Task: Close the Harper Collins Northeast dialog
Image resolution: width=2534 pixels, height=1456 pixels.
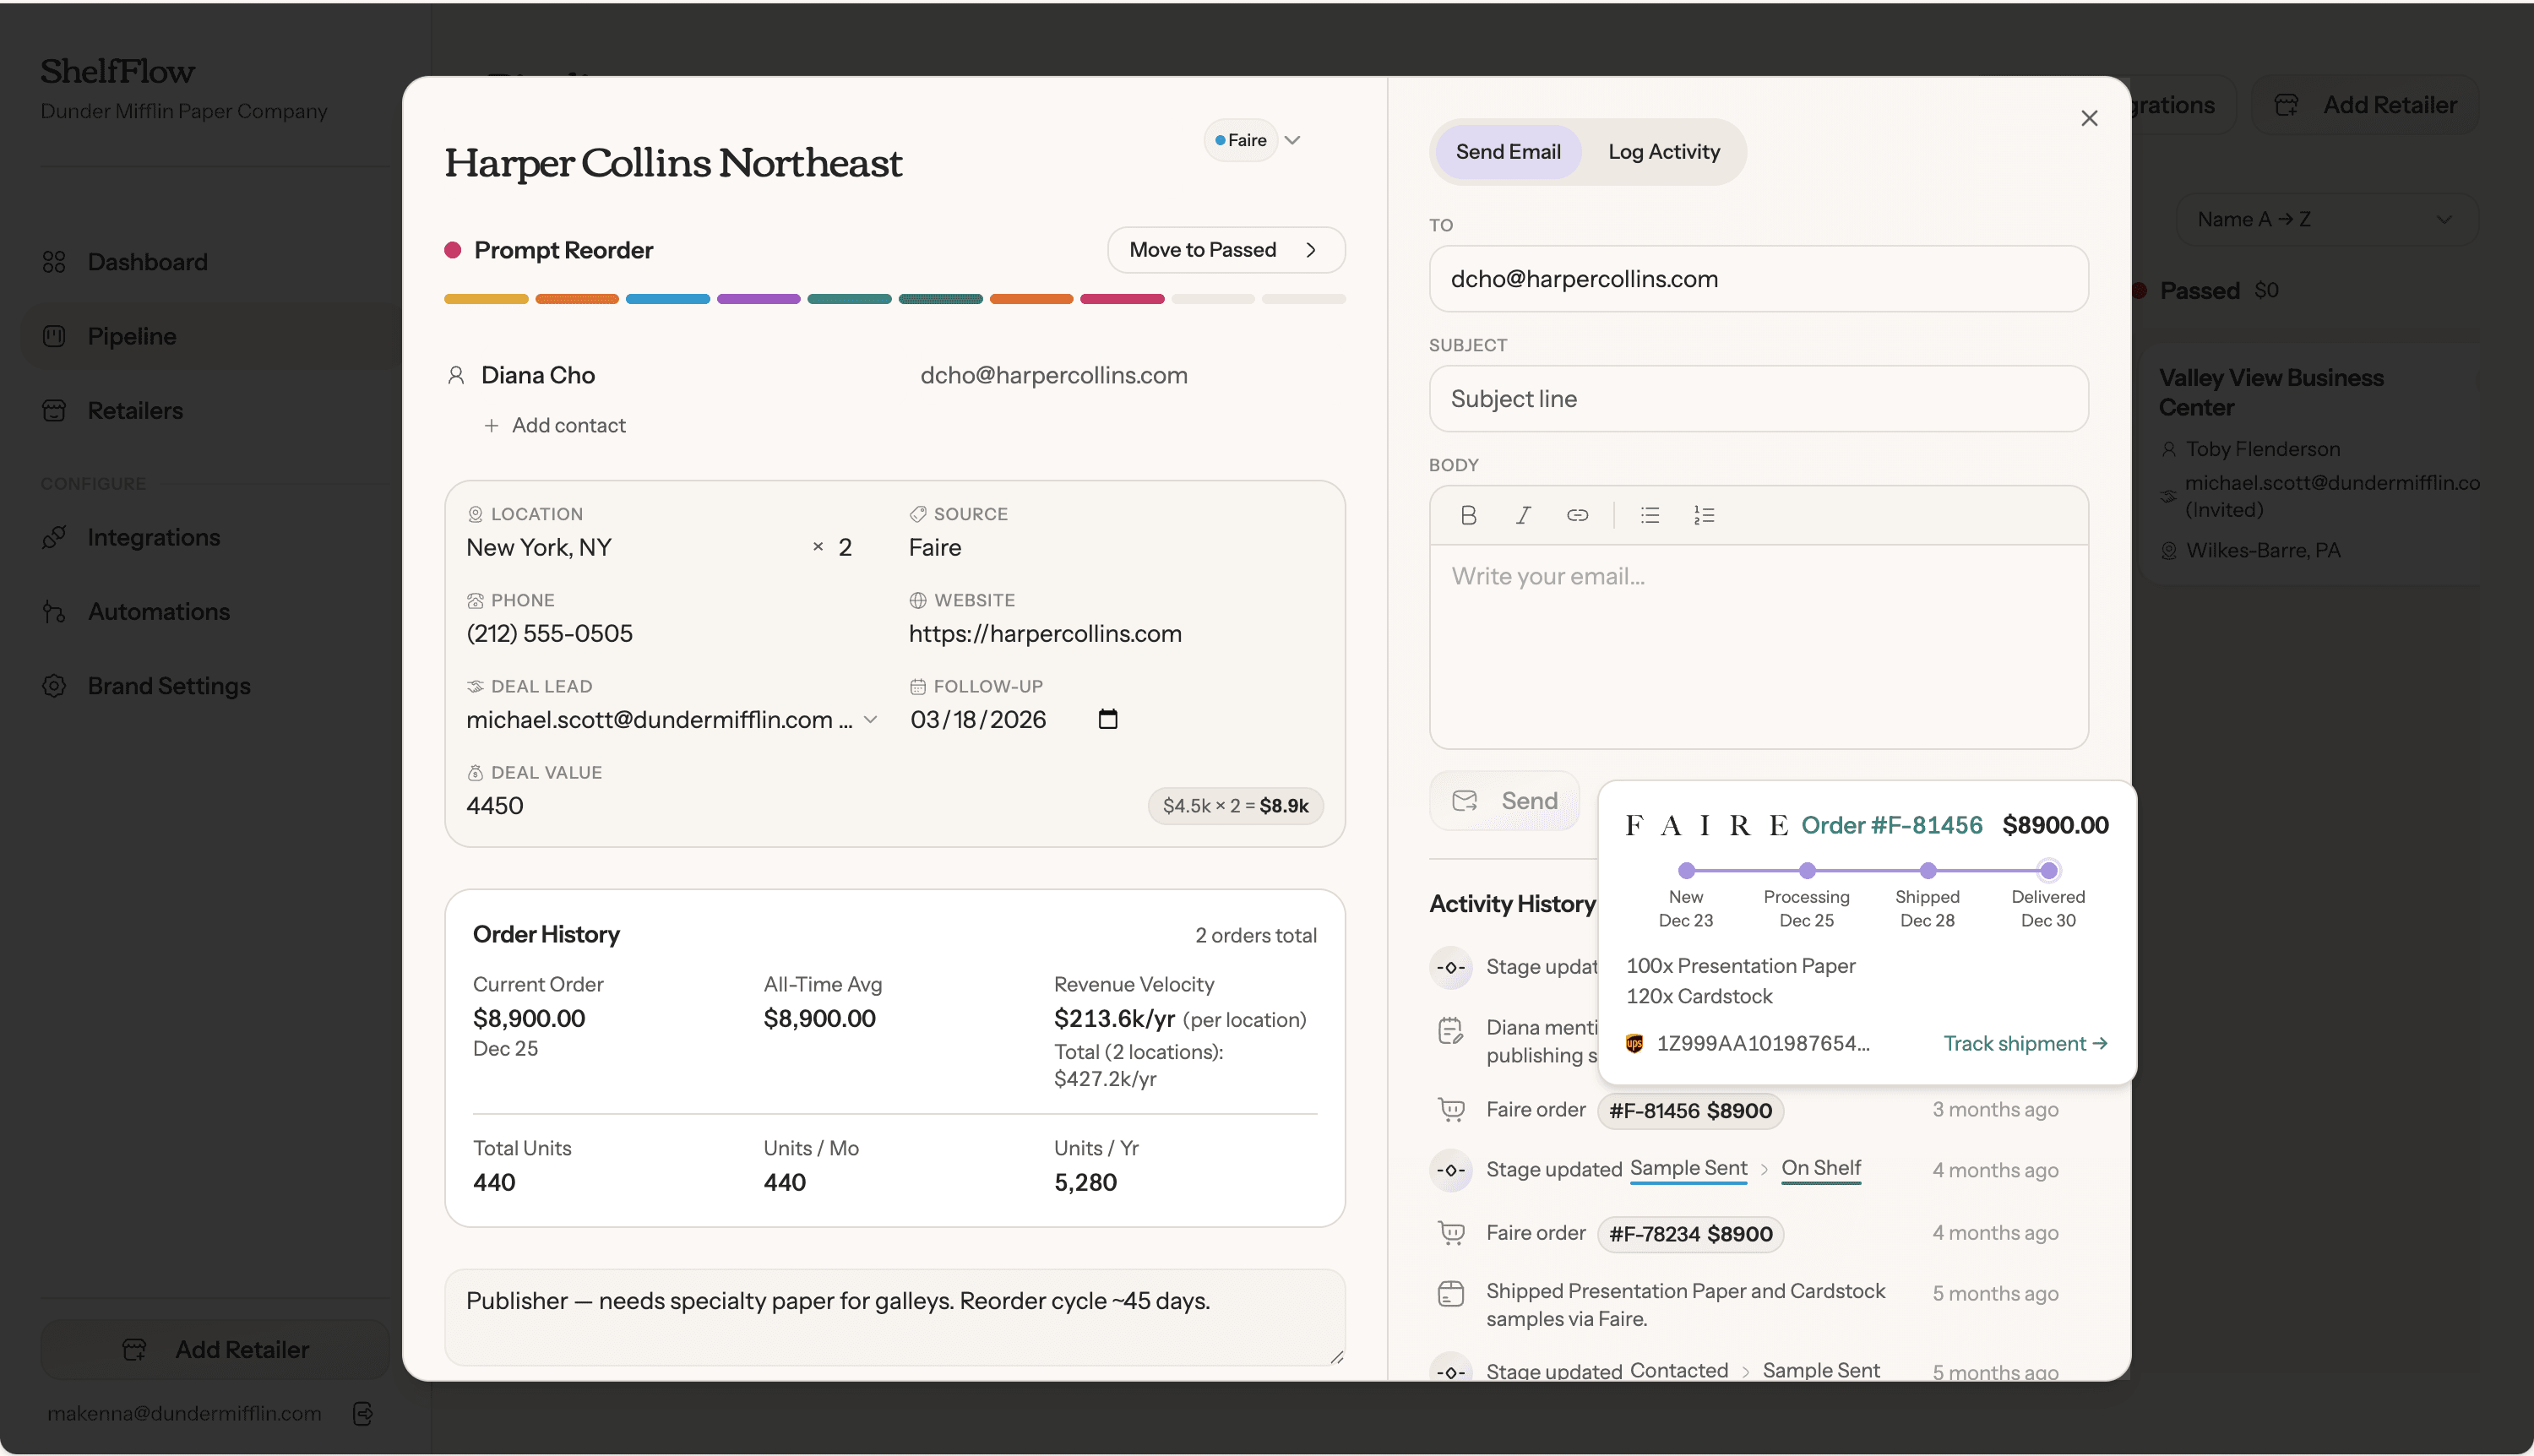Action: point(2089,118)
